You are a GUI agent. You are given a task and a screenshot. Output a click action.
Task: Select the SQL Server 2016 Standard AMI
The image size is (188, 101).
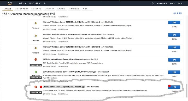174,22
